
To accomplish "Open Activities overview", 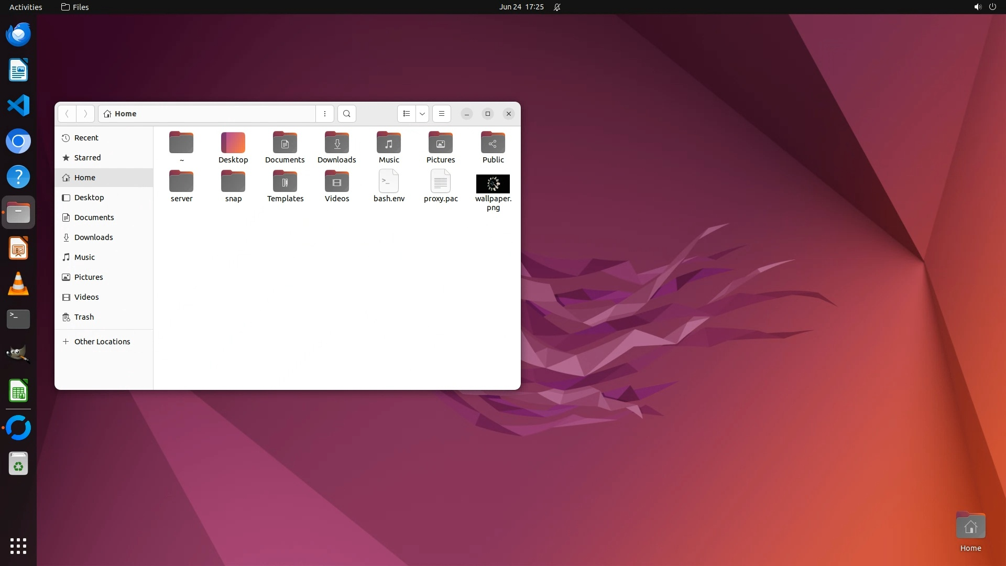I will (26, 7).
